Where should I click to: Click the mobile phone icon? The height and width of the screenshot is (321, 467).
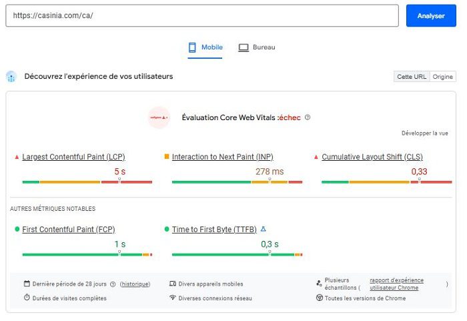tap(192, 47)
